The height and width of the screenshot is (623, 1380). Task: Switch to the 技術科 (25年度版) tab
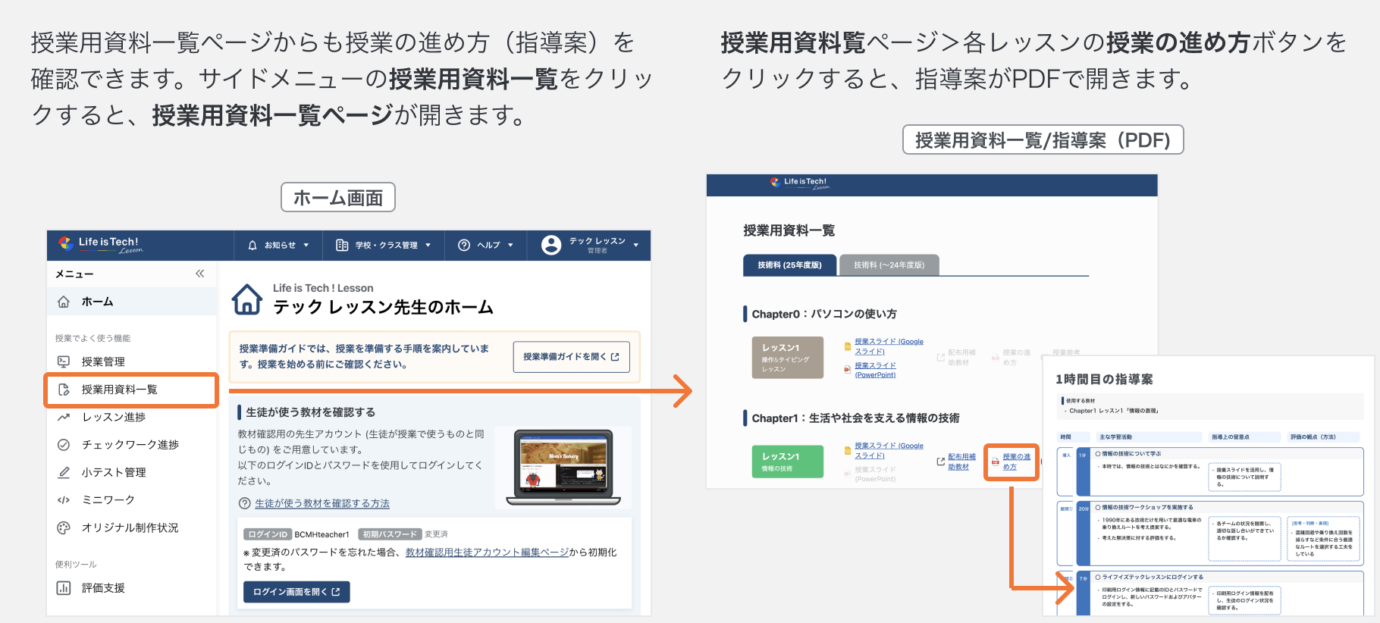(789, 265)
